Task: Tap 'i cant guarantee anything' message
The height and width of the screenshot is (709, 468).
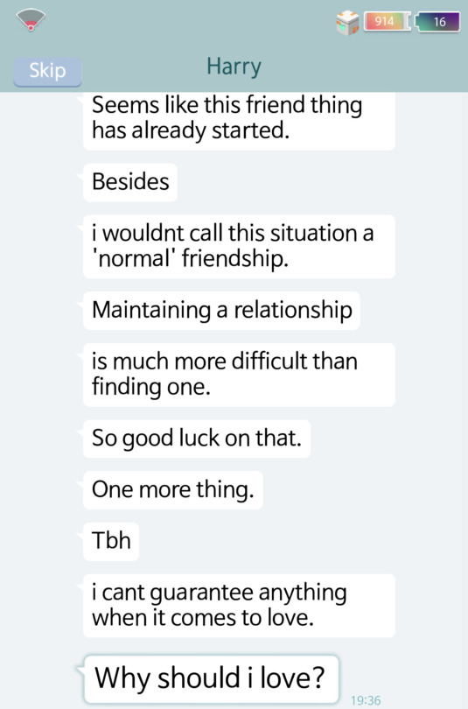Action: [x=239, y=606]
